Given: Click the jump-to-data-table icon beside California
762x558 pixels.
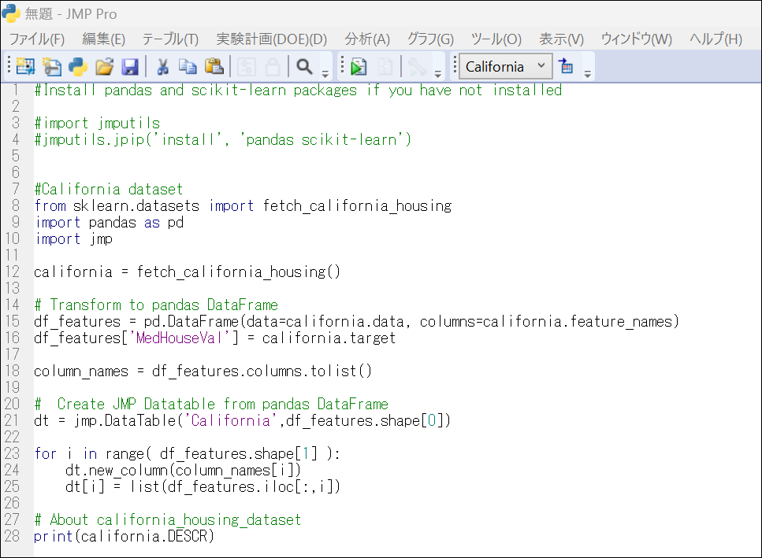Looking at the screenshot, I should coord(567,67).
